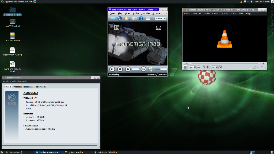Click the globe Open URL icon in SMPlayer
The height and width of the screenshot is (154, 274).
tap(120, 18)
